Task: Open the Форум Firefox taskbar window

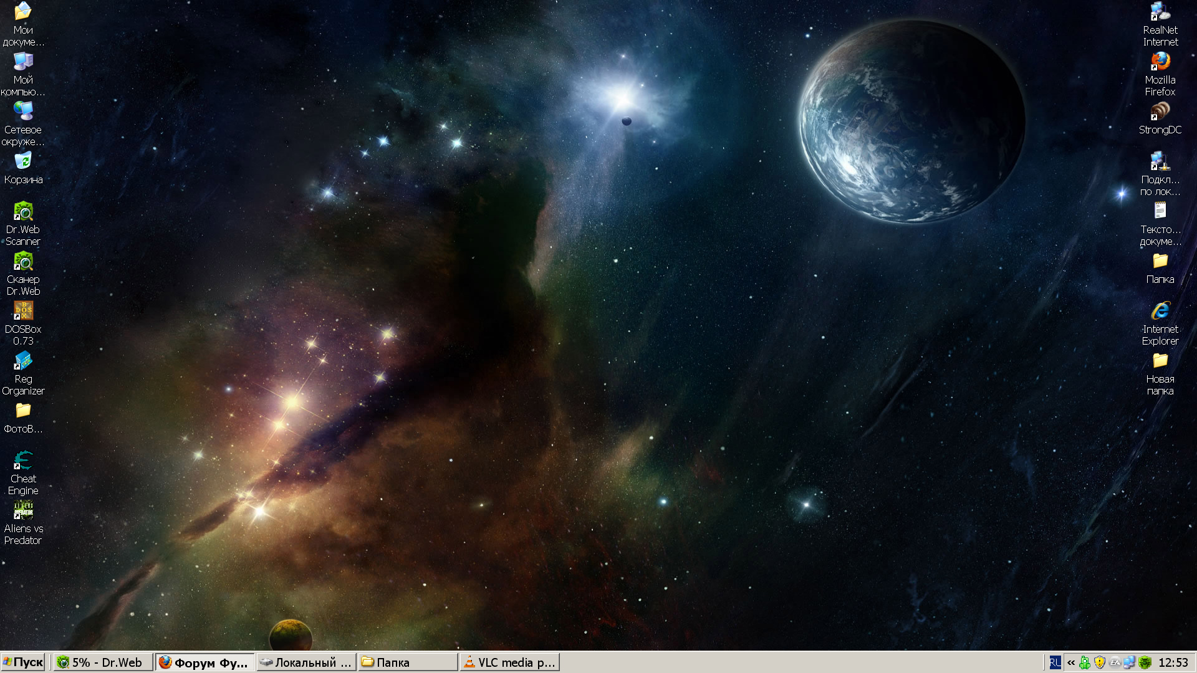Action: click(x=205, y=662)
